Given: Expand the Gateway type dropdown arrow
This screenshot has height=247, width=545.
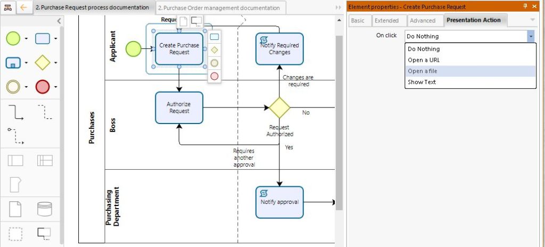Looking at the screenshot, I should (x=55, y=63).
